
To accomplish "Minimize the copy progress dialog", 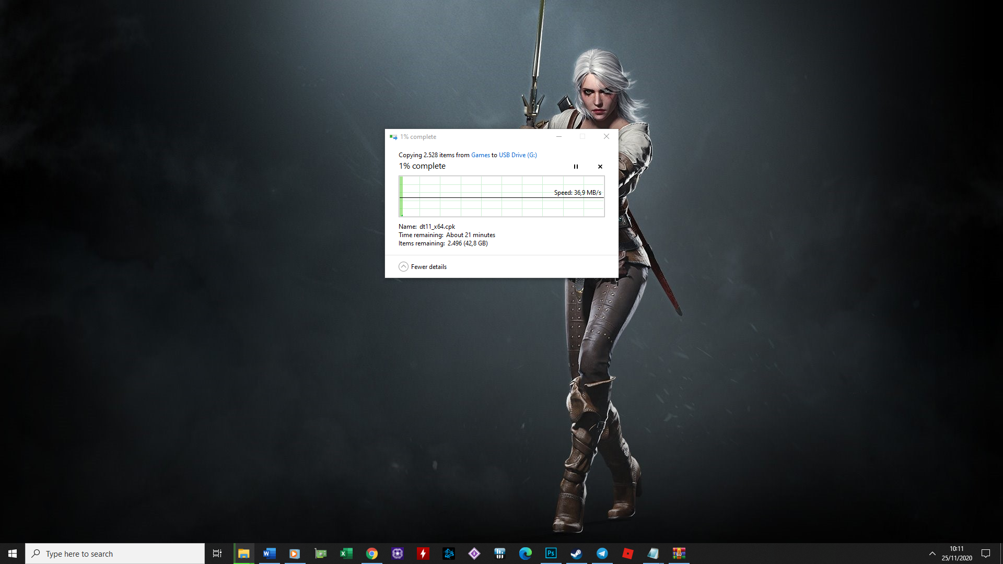I will 559,137.
